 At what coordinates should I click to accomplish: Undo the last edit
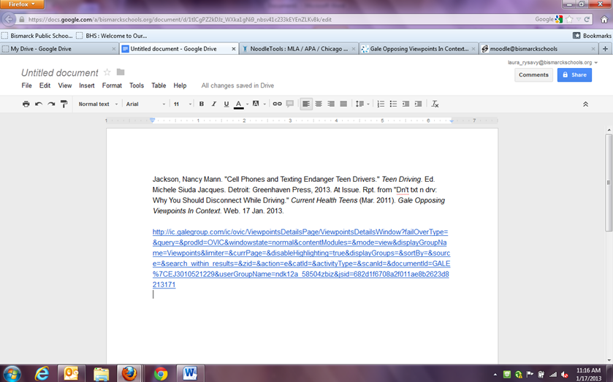point(38,104)
